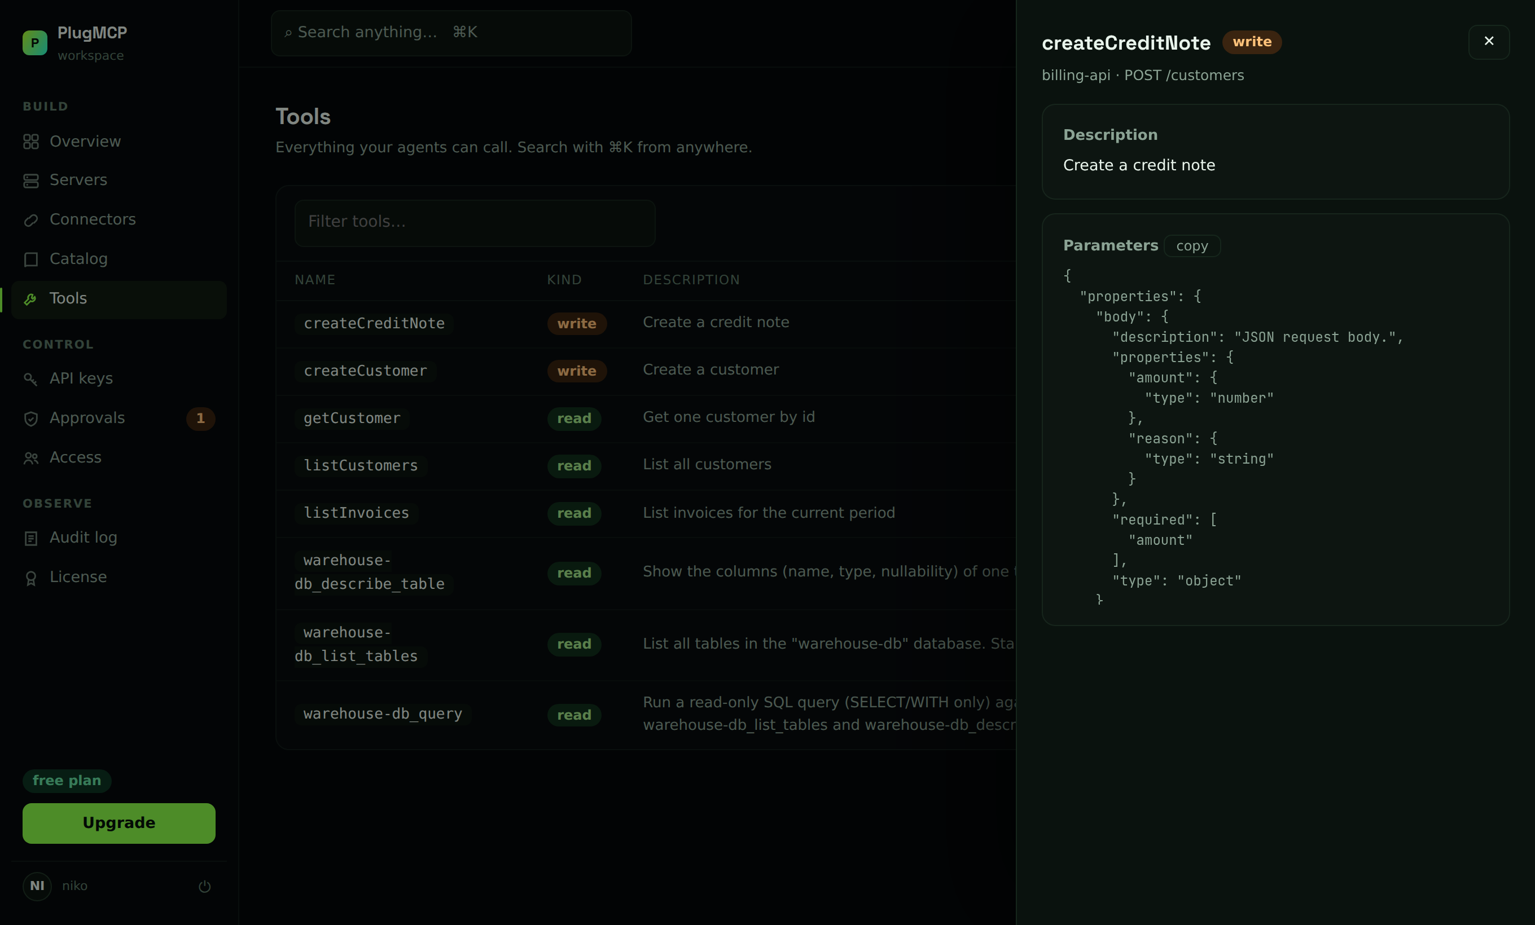Click the Servers stack icon
This screenshot has width=1535, height=925.
point(30,180)
